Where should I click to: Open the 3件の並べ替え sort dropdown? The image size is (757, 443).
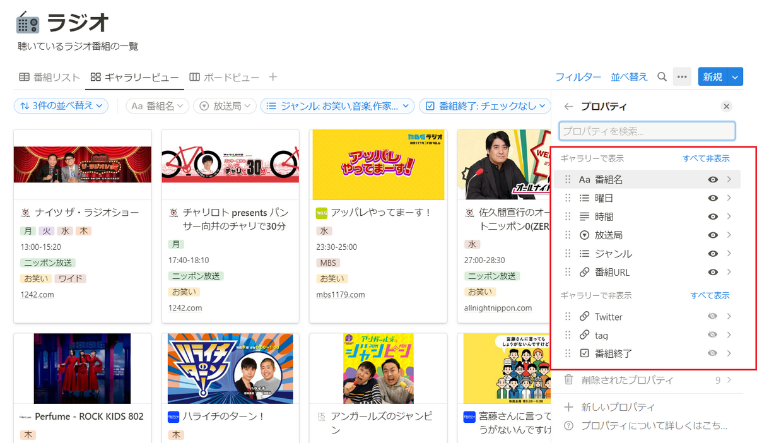(x=61, y=106)
